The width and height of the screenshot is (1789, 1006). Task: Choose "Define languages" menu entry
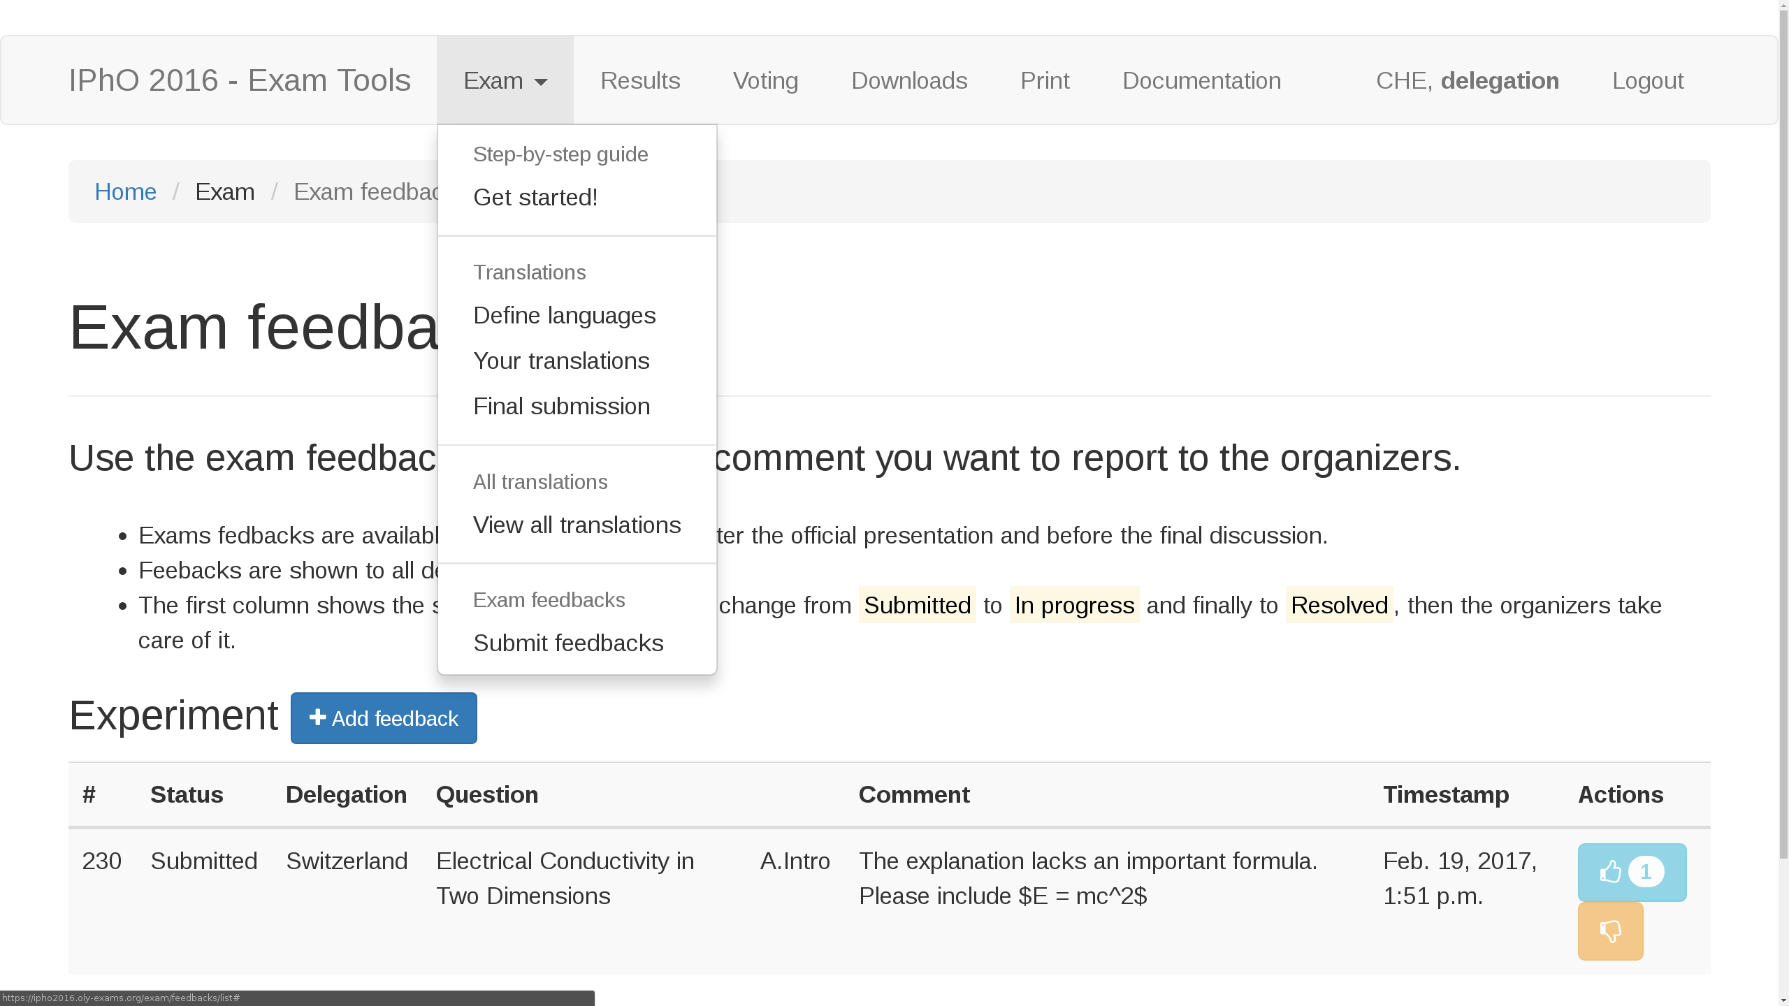(x=564, y=316)
